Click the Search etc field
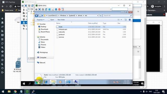Screen dimensions: 167x94 click(117, 16)
